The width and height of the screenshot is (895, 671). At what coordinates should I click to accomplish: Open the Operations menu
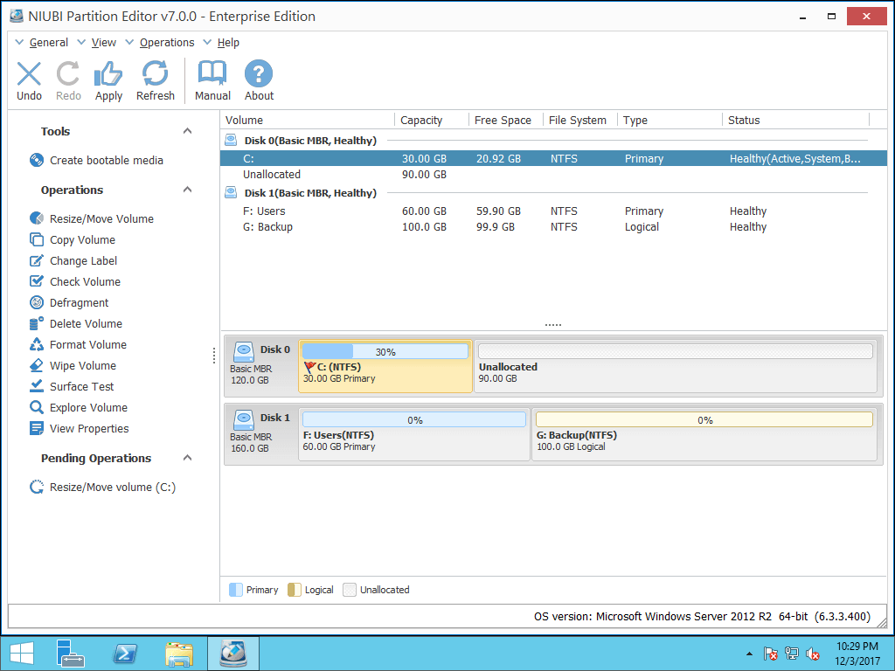[167, 42]
